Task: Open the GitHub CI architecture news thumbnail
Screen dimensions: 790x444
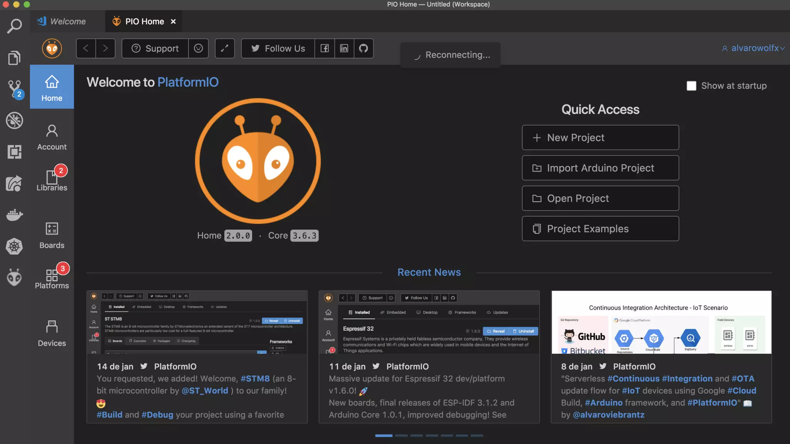Action: [x=661, y=322]
